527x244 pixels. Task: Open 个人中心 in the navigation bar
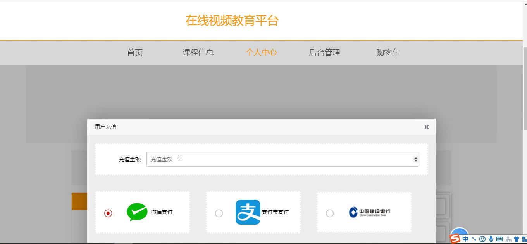click(x=261, y=53)
